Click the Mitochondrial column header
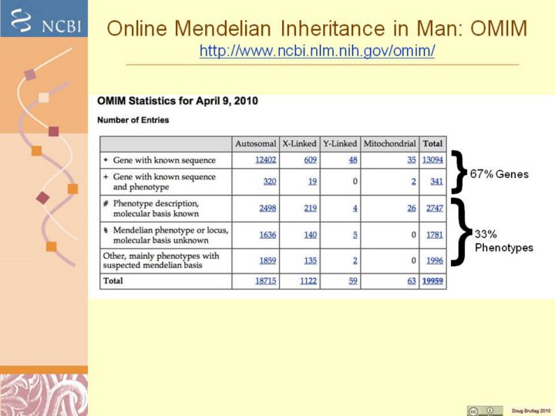The width and height of the screenshot is (555, 416). coord(389,143)
